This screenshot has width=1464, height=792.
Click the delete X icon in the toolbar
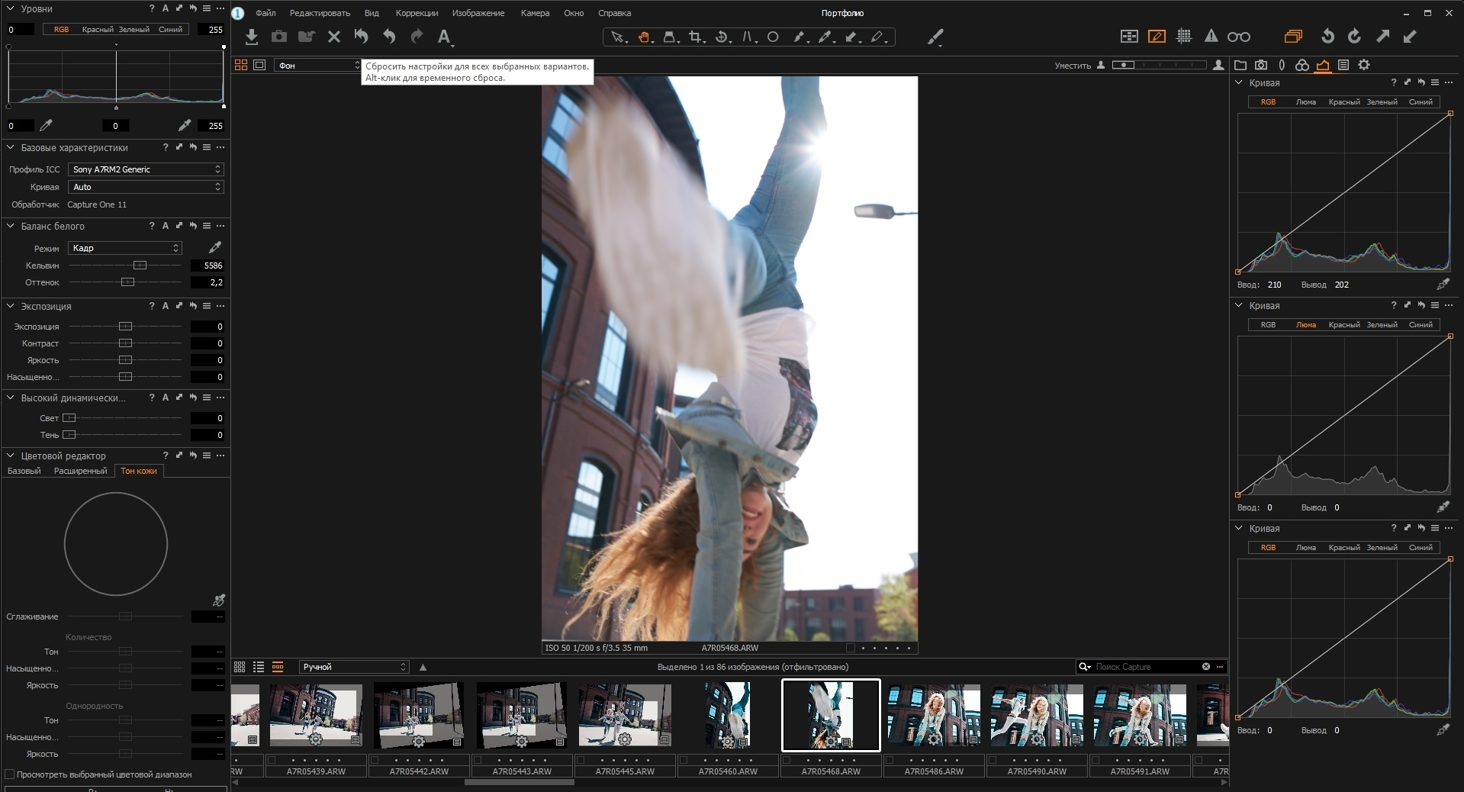tap(333, 37)
